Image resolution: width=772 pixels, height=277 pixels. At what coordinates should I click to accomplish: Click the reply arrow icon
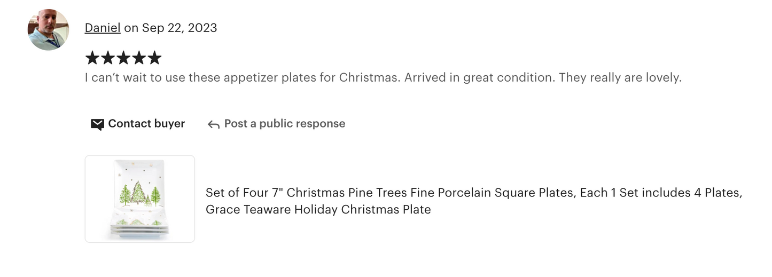tap(214, 124)
